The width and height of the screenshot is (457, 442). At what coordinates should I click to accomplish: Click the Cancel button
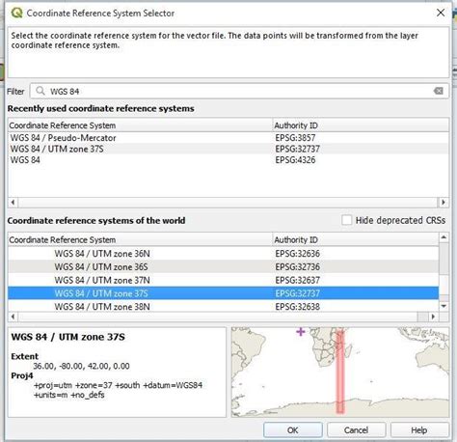pyautogui.click(x=356, y=430)
